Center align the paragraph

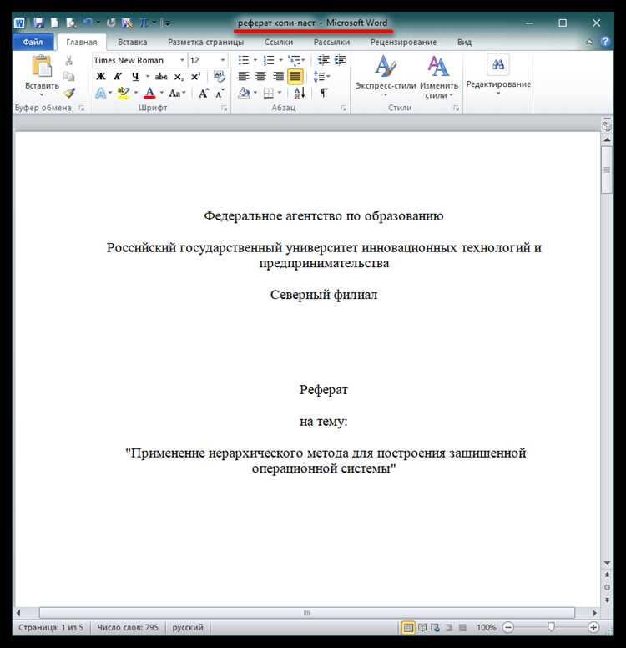click(x=260, y=77)
